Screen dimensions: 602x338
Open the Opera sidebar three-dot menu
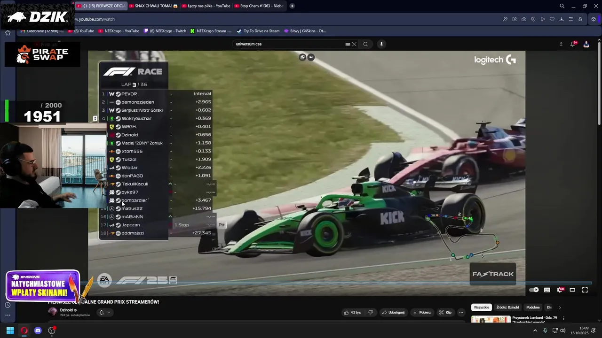8,315
